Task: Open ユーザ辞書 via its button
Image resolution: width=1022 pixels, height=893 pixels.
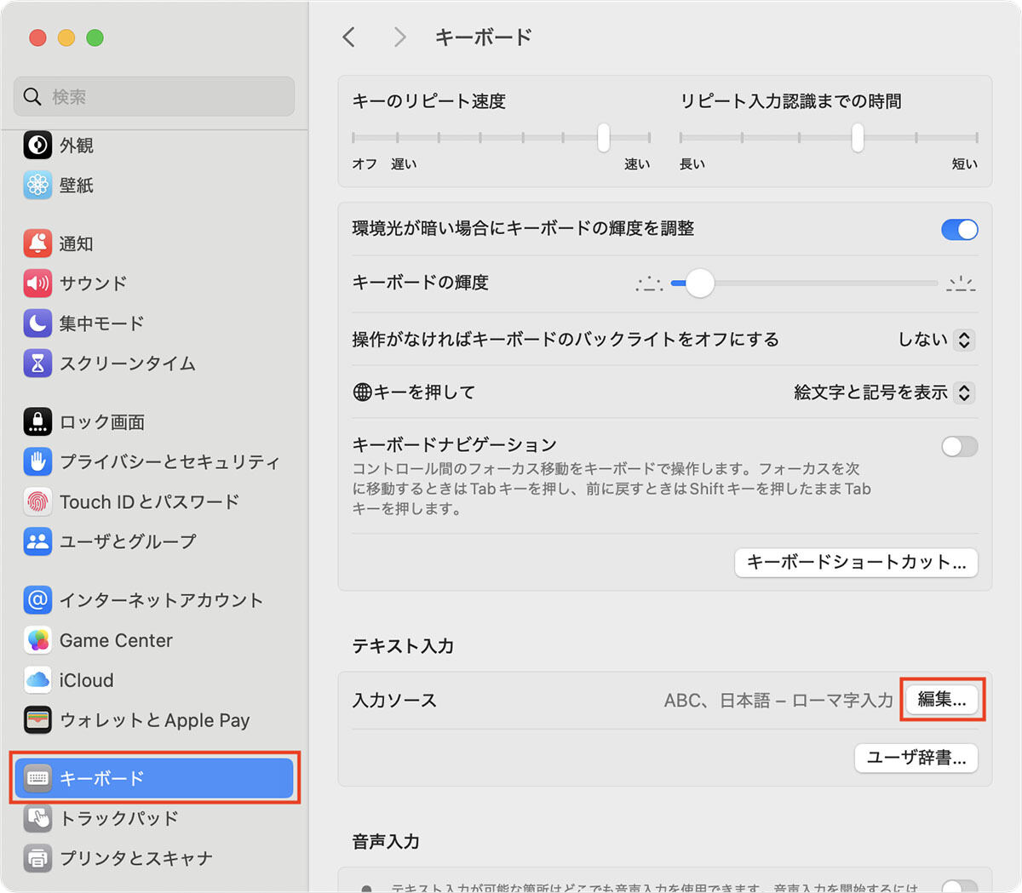Action: tap(916, 758)
